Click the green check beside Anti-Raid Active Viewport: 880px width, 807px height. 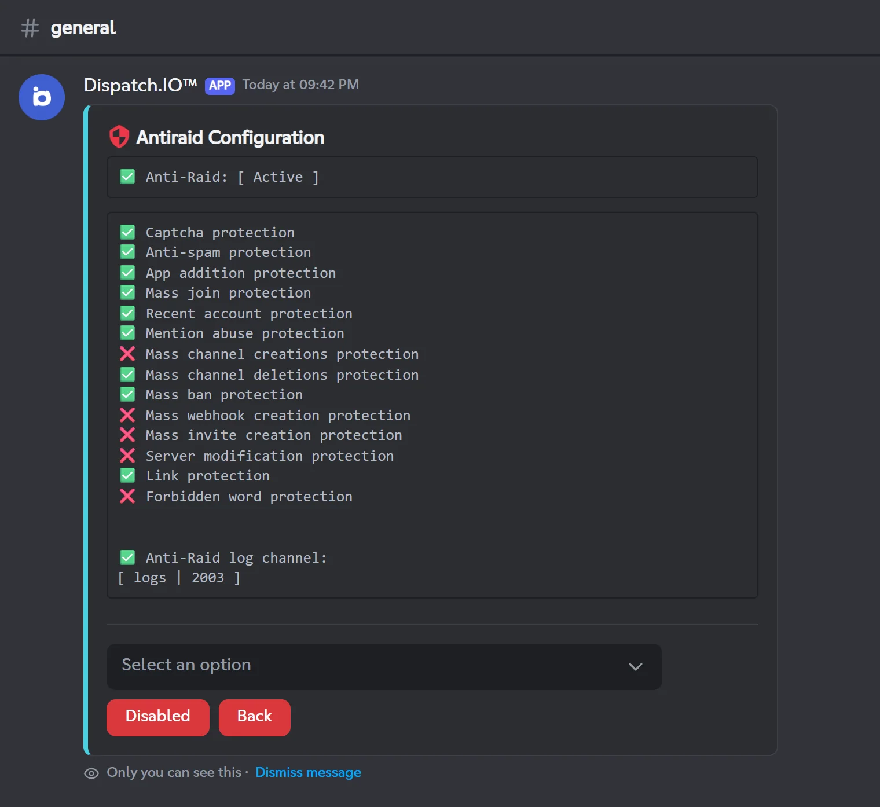(x=127, y=177)
